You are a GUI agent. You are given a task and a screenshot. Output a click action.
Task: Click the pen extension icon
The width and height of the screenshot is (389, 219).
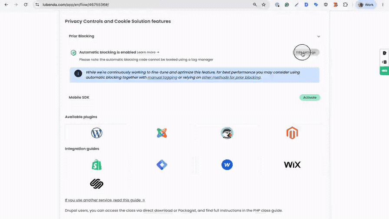coord(297,5)
